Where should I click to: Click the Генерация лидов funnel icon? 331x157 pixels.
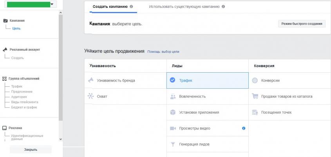[x=173, y=145]
